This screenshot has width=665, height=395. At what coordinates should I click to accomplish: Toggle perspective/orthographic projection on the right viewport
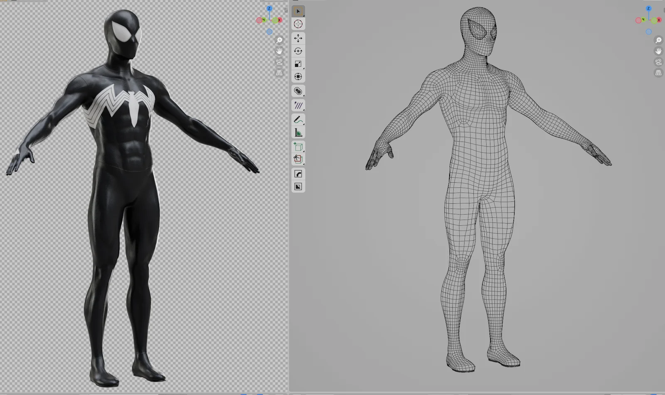658,73
